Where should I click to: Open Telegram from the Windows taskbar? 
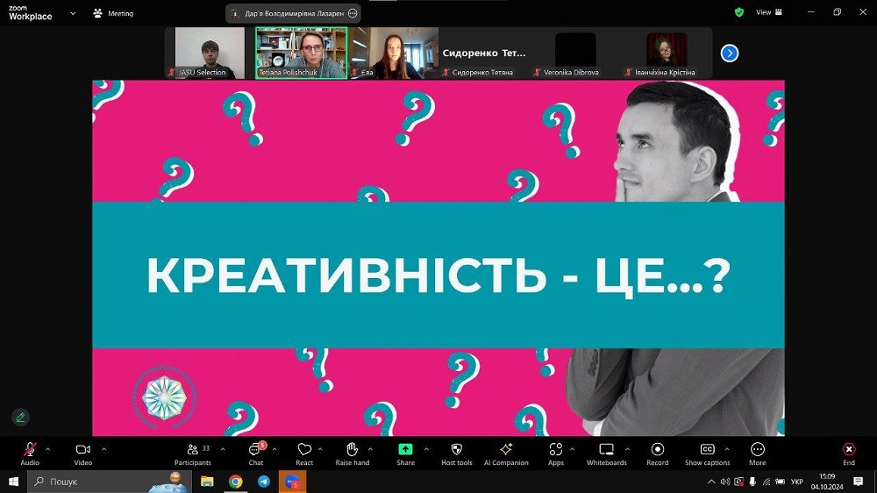[263, 482]
